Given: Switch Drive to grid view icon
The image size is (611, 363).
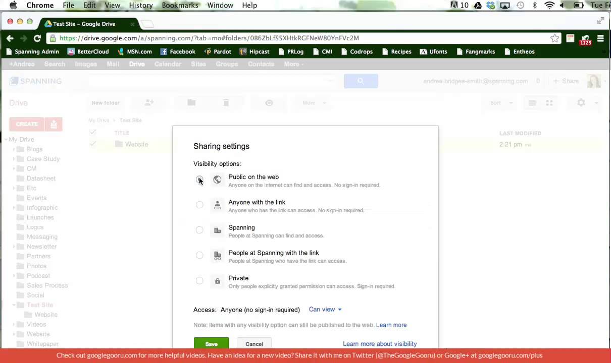Looking at the screenshot, I should [x=549, y=103].
